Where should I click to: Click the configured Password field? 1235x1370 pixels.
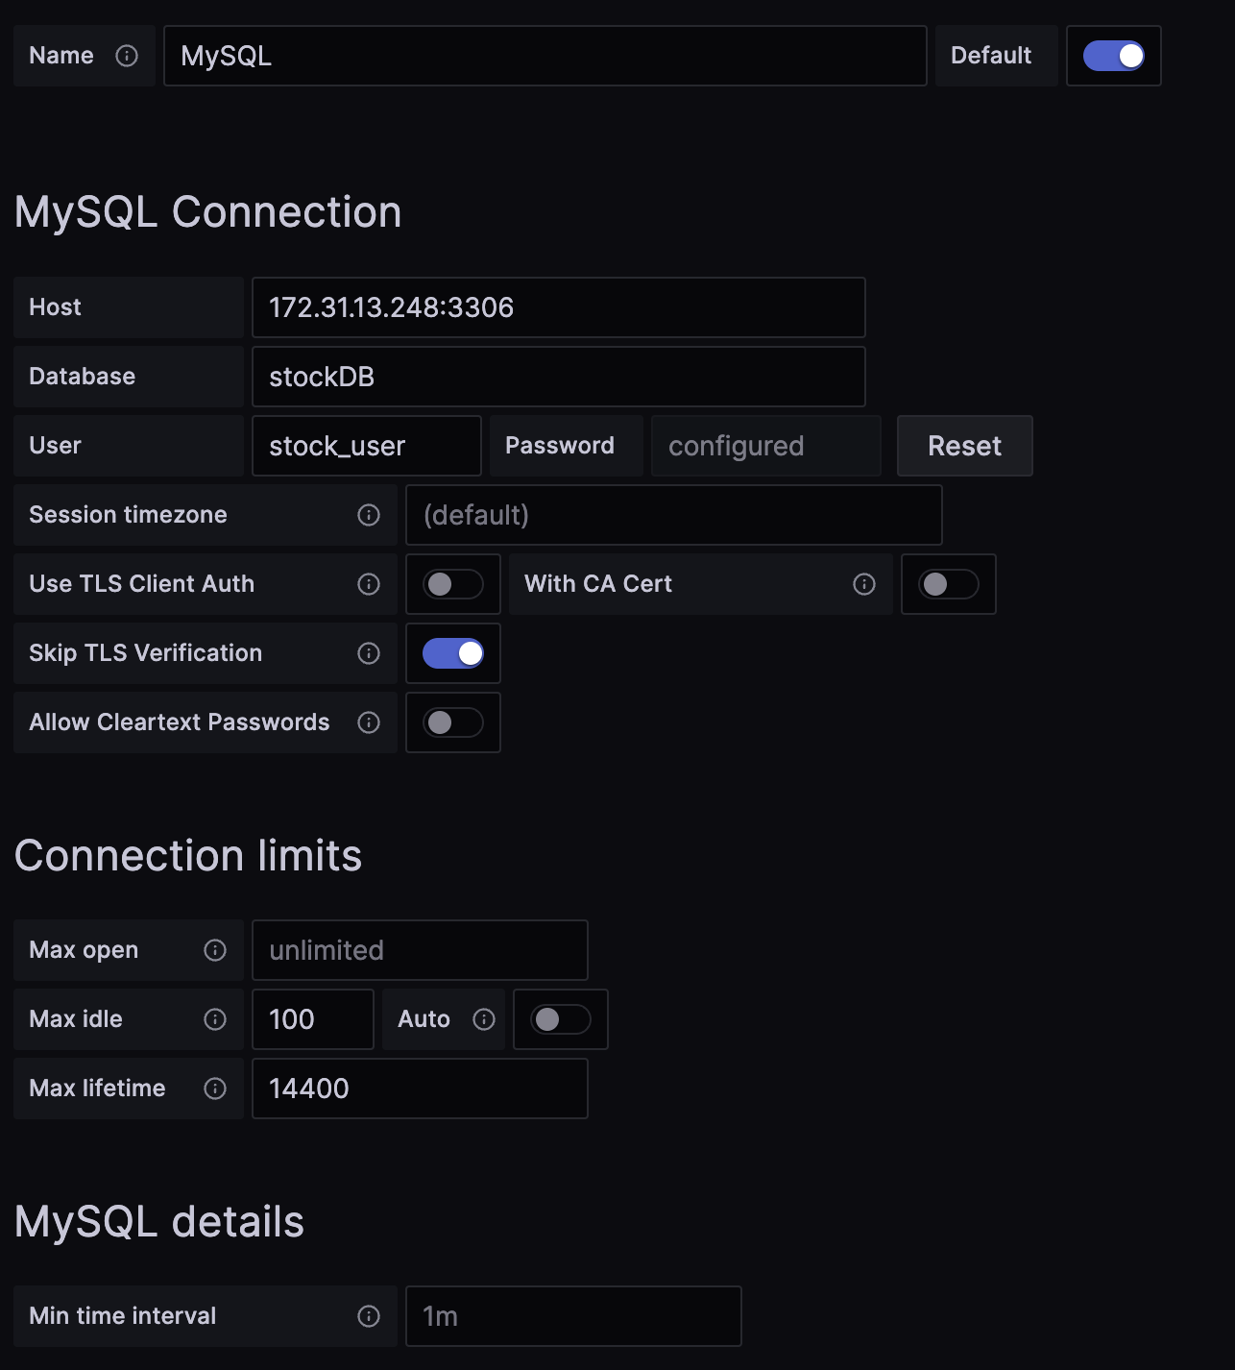(x=766, y=446)
